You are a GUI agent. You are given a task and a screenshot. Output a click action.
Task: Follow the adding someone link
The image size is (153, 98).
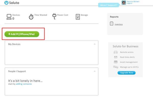pos(24,84)
